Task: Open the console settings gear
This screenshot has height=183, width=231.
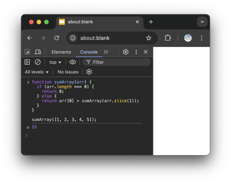Action: (x=89, y=72)
